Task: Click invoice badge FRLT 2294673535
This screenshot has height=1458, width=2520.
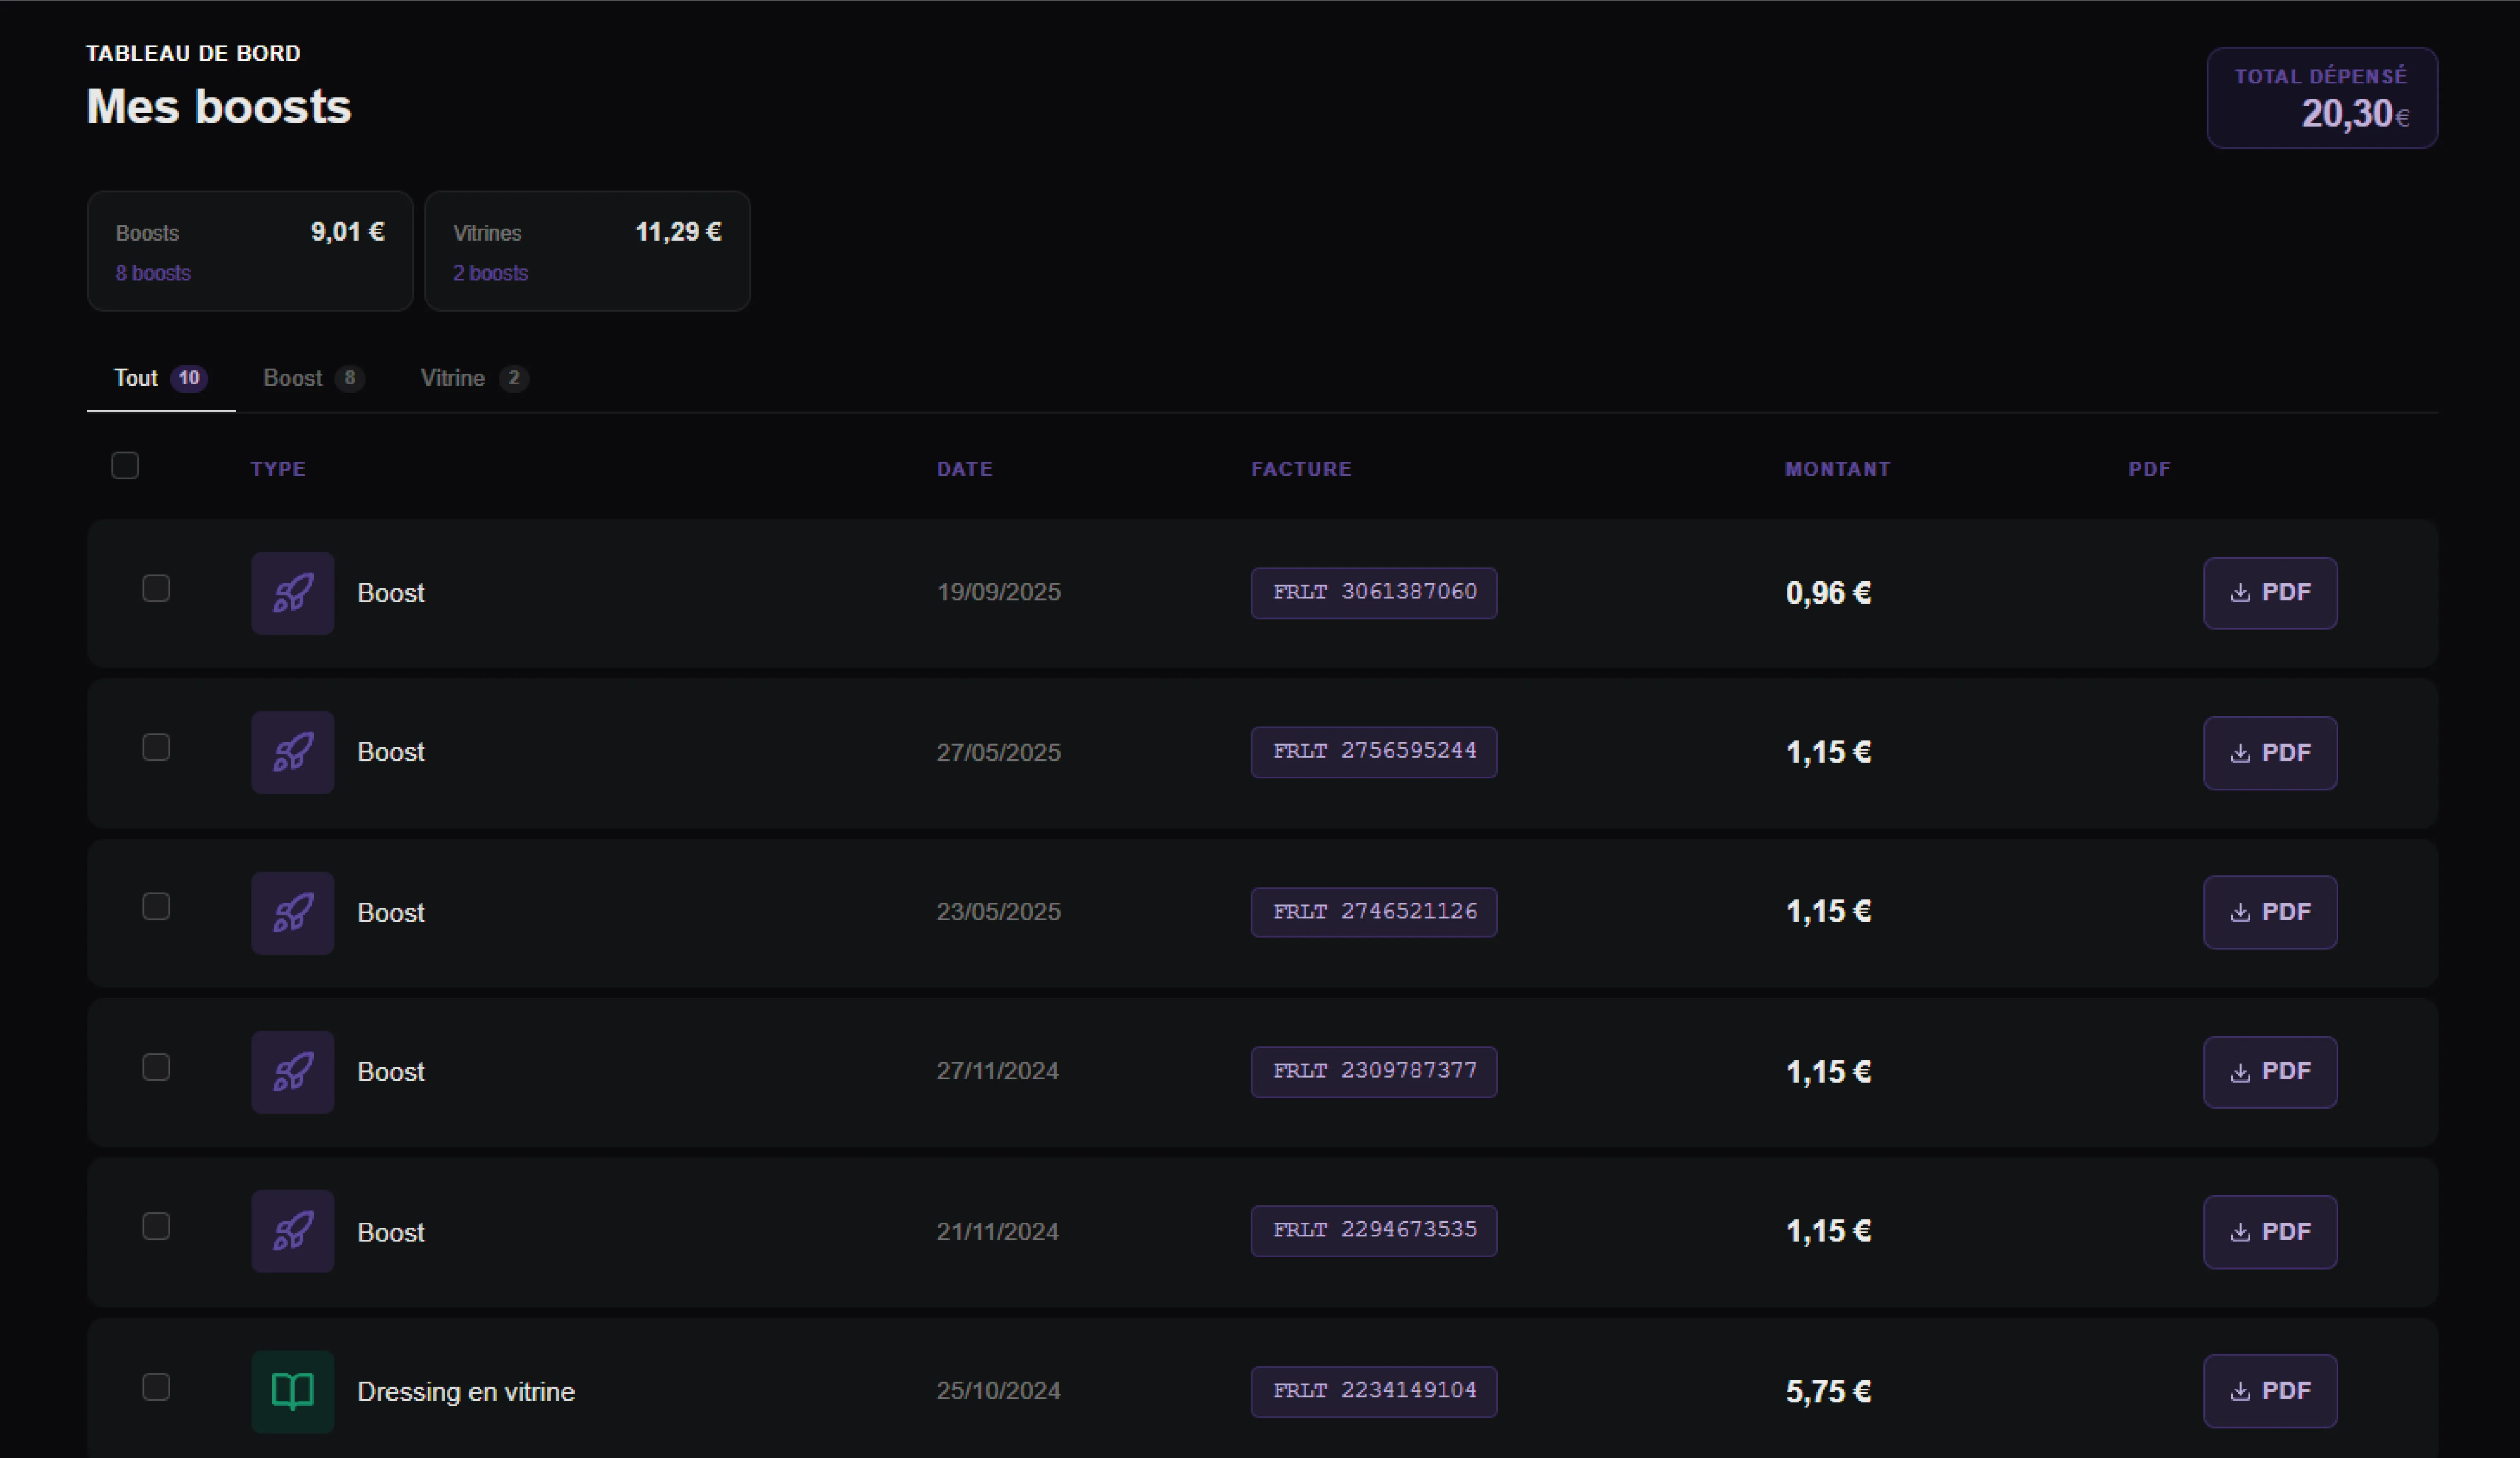Action: tap(1374, 1231)
